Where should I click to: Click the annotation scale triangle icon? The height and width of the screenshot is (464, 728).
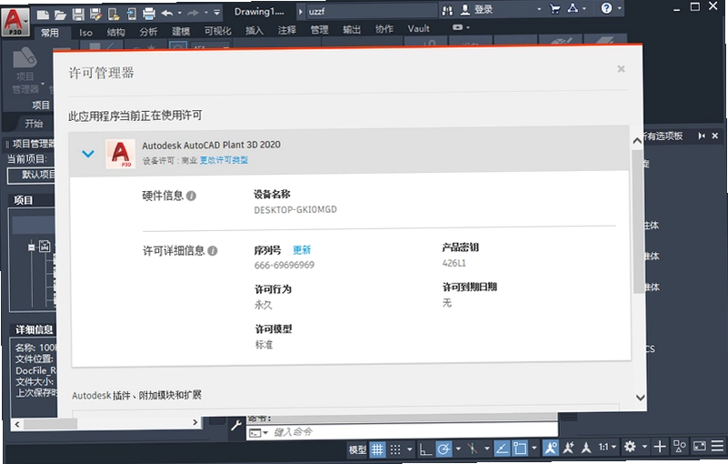586,448
